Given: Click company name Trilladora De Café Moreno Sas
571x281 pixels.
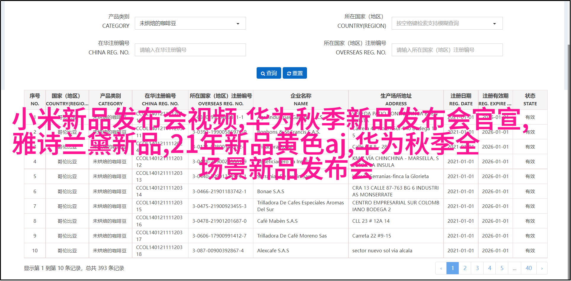Looking at the screenshot, I should pyautogui.click(x=292, y=236).
